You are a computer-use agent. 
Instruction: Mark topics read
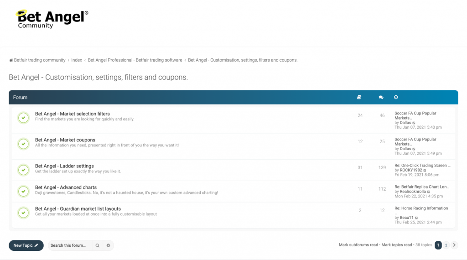click(x=397, y=245)
